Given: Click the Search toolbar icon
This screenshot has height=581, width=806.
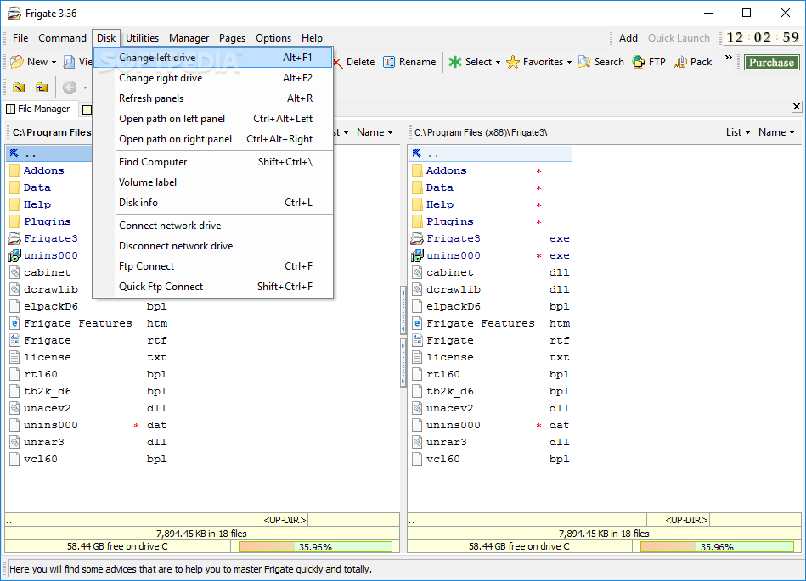Looking at the screenshot, I should point(584,62).
